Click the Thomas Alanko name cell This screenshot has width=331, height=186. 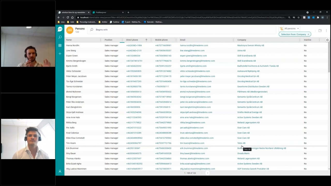pyautogui.click(x=73, y=159)
